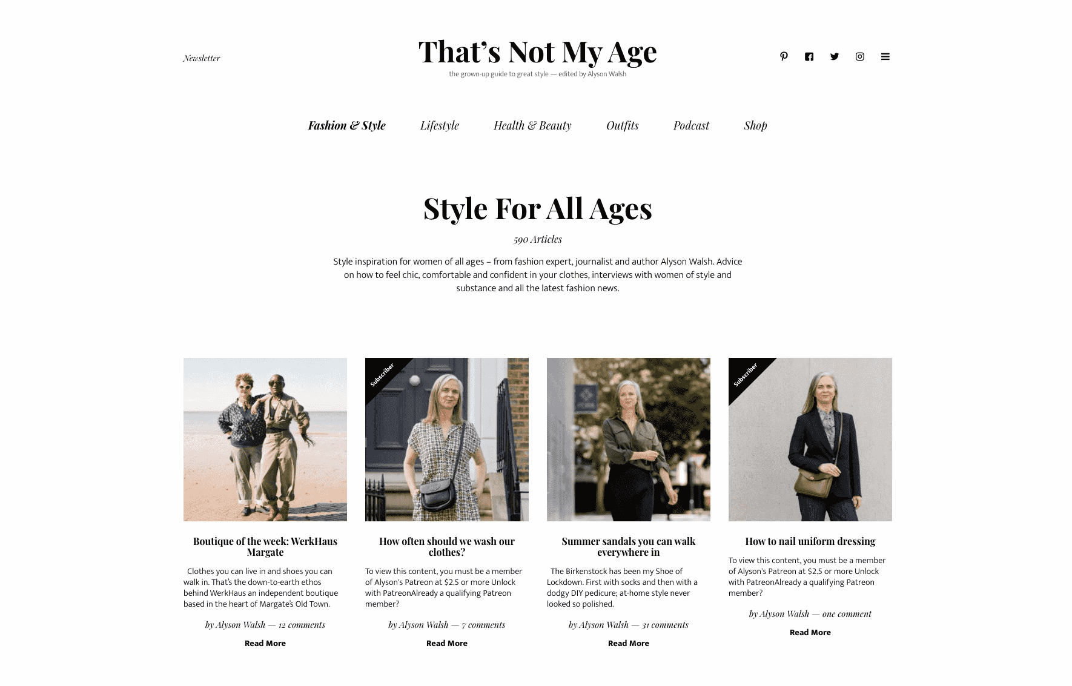Click That's Not My Age site title
1072x686 pixels.
pyautogui.click(x=538, y=52)
